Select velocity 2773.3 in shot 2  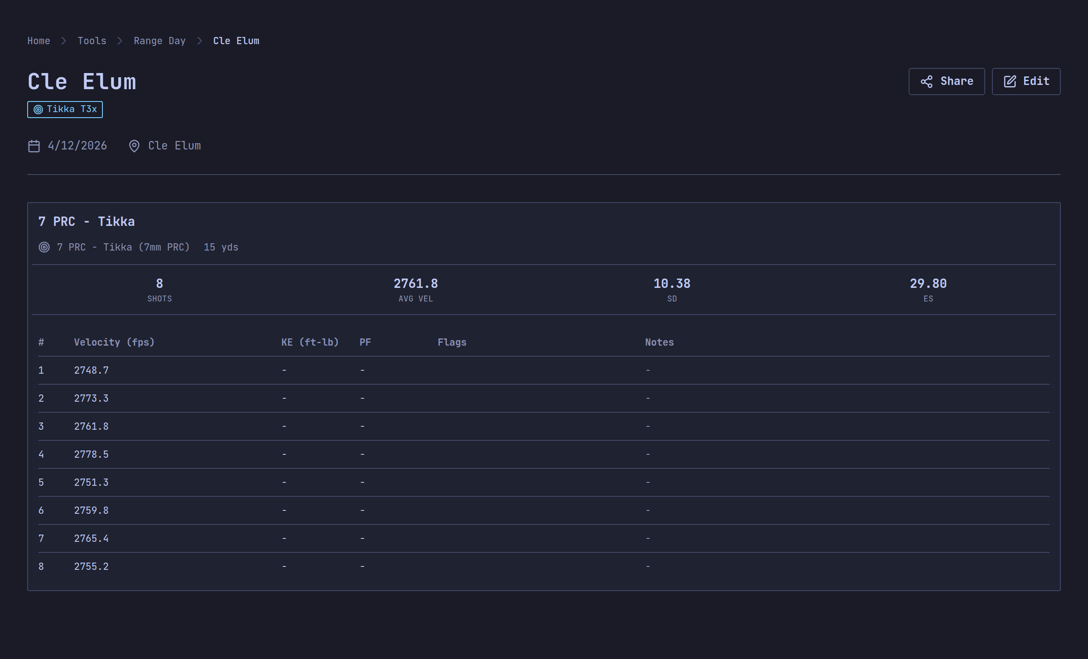(91, 398)
